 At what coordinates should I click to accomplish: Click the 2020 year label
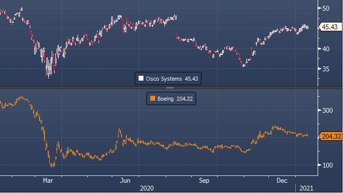(x=147, y=188)
